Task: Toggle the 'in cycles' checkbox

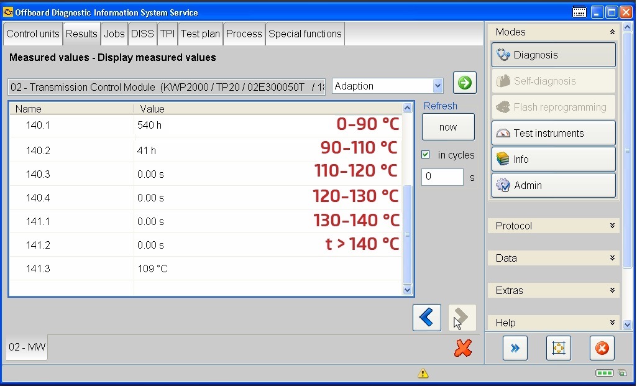Action: (x=426, y=155)
